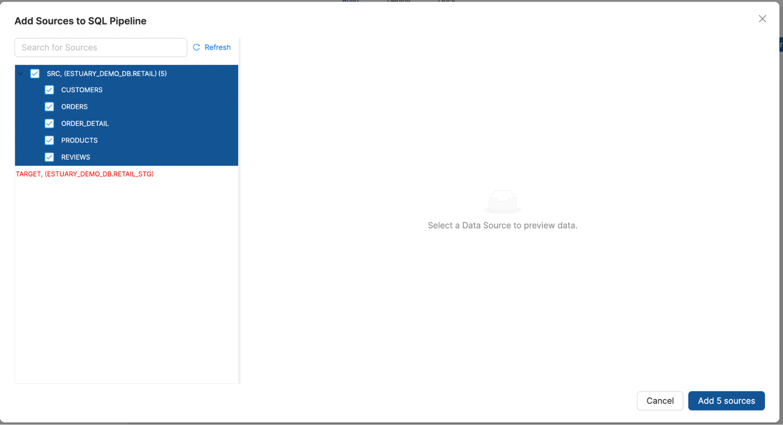Select the PRODUCTS source node

[x=79, y=140]
